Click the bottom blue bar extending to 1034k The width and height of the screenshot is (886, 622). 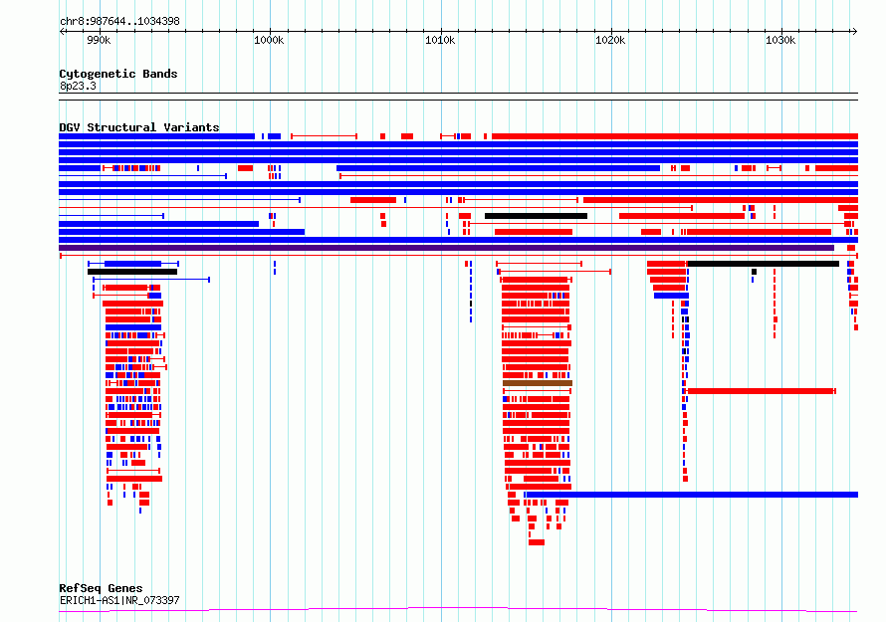692,495
